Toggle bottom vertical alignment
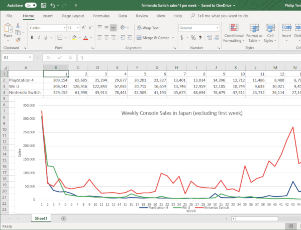301x230 pixels. [x=113, y=28]
